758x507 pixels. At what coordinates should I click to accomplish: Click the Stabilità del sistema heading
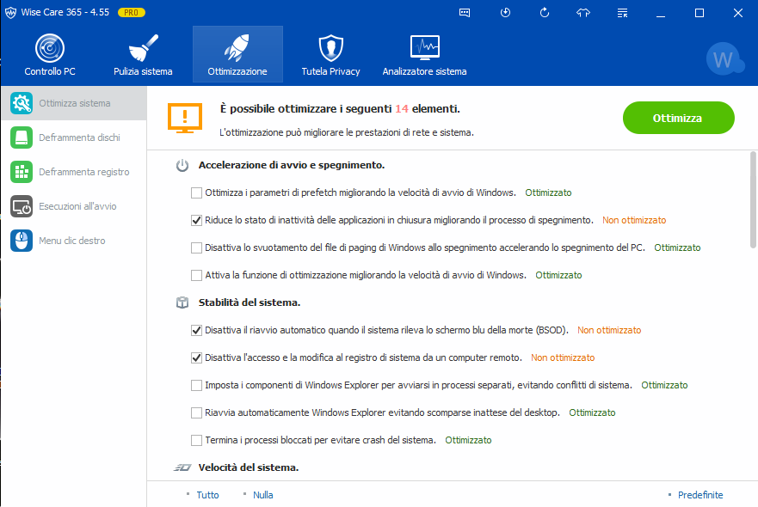coord(250,302)
